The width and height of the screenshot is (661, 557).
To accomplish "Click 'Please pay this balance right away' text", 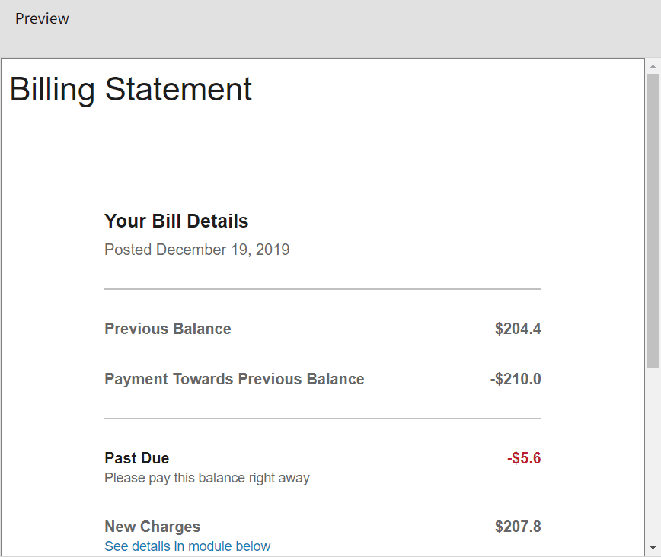I will click(206, 478).
